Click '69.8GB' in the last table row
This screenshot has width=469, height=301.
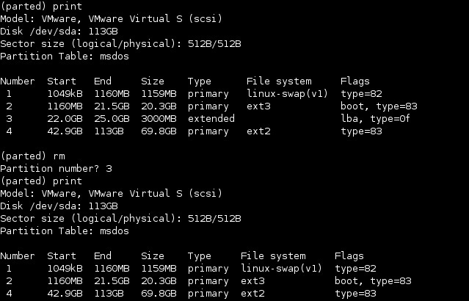[x=159, y=294]
